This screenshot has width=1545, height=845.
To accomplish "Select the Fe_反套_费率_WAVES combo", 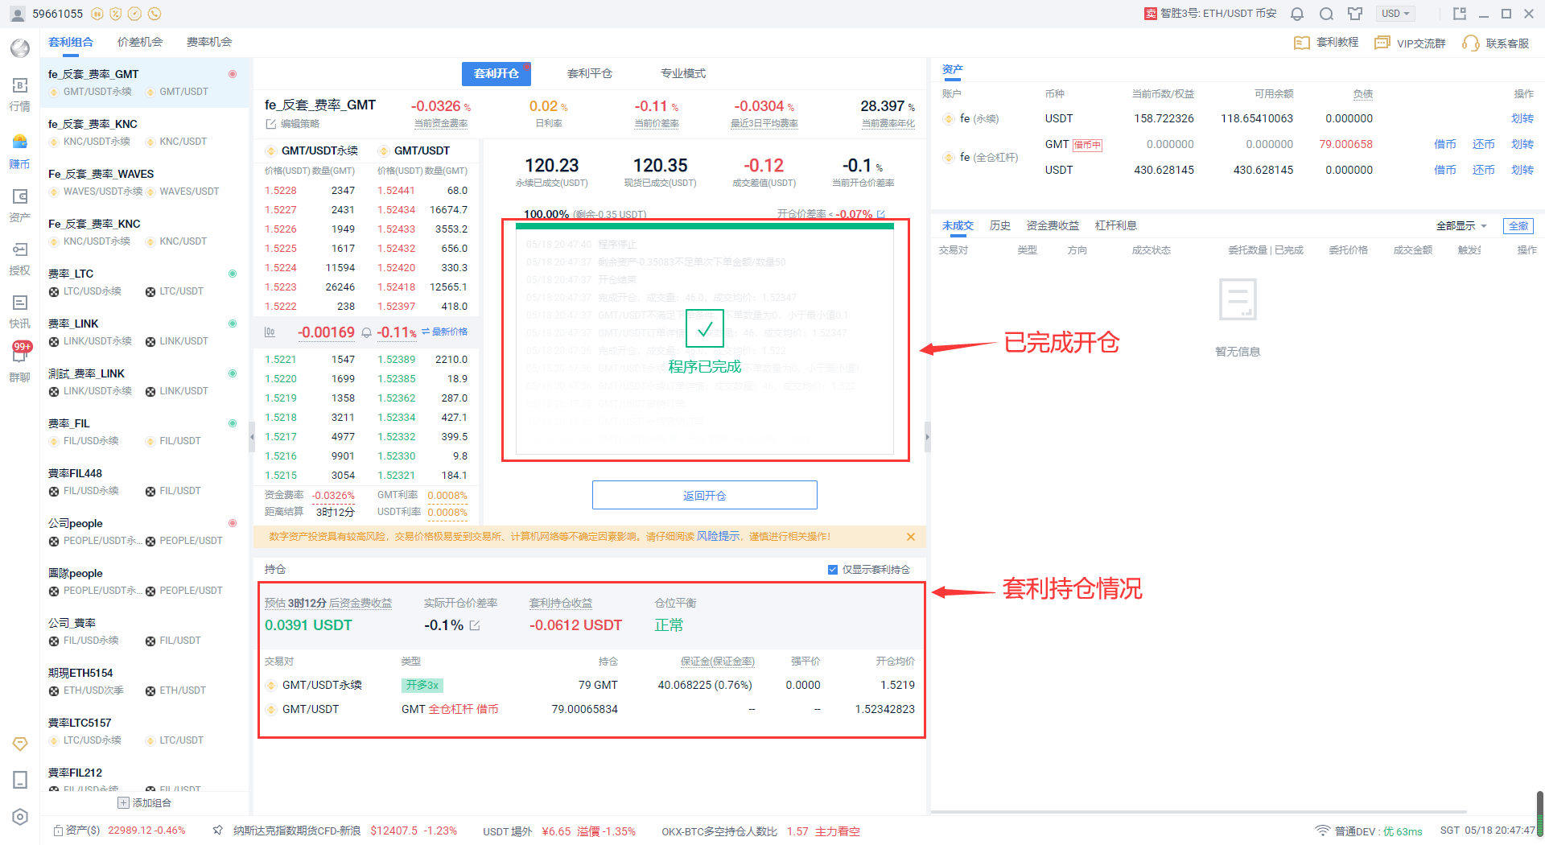I will [145, 182].
